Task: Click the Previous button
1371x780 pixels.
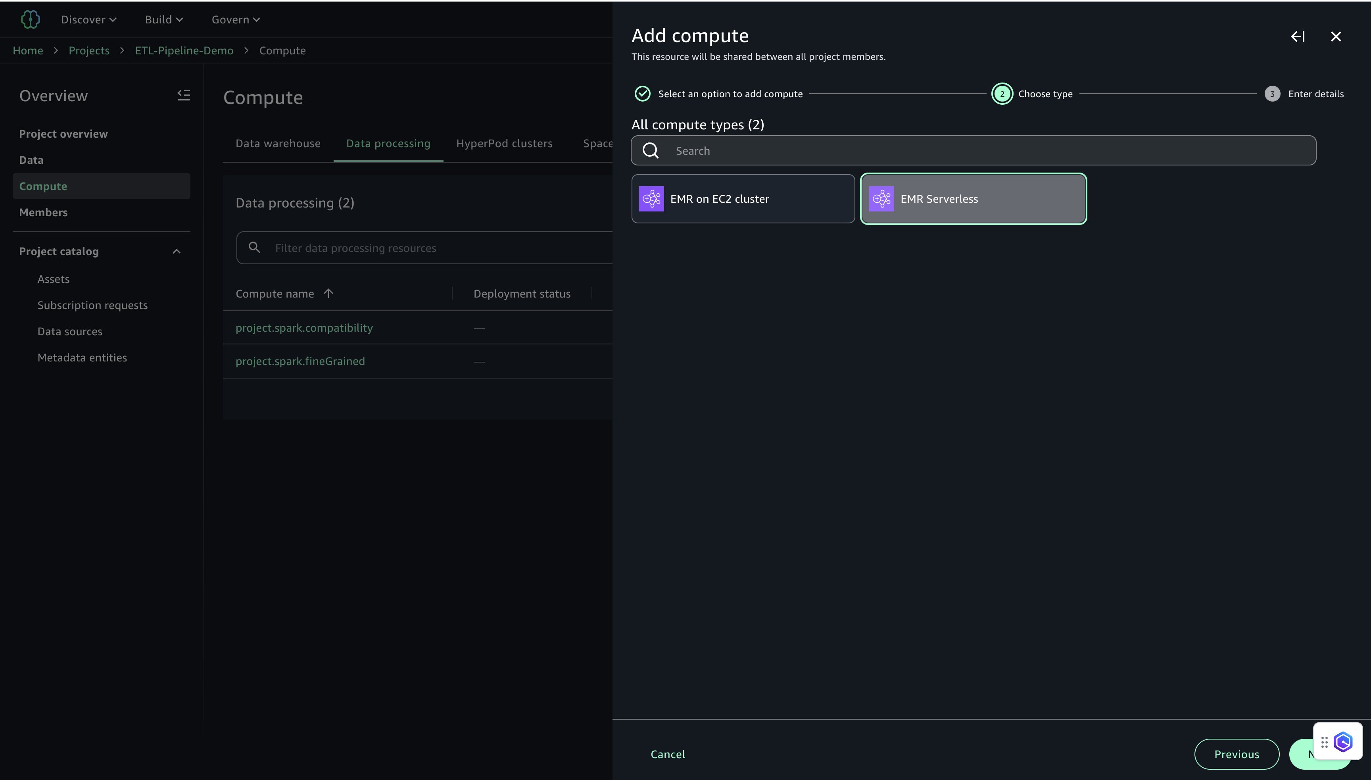Action: point(1237,754)
